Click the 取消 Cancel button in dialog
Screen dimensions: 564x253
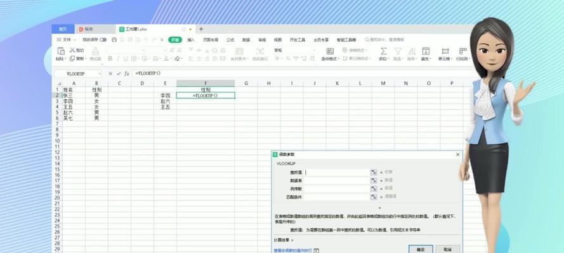448,249
